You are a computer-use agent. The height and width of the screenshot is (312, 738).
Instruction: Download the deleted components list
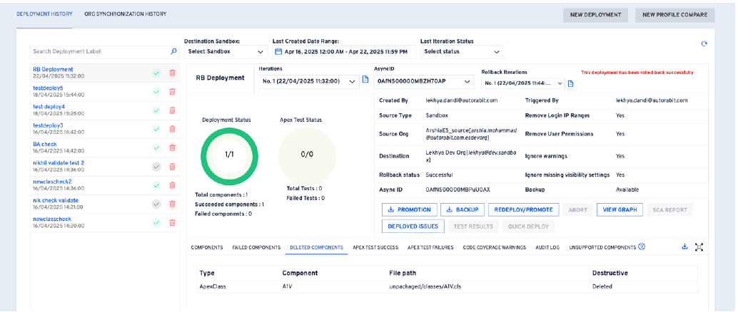[684, 247]
